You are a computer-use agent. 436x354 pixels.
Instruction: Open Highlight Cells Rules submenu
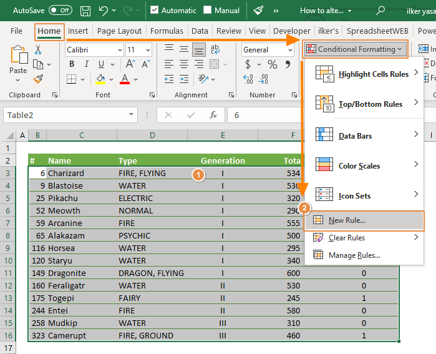click(364, 74)
